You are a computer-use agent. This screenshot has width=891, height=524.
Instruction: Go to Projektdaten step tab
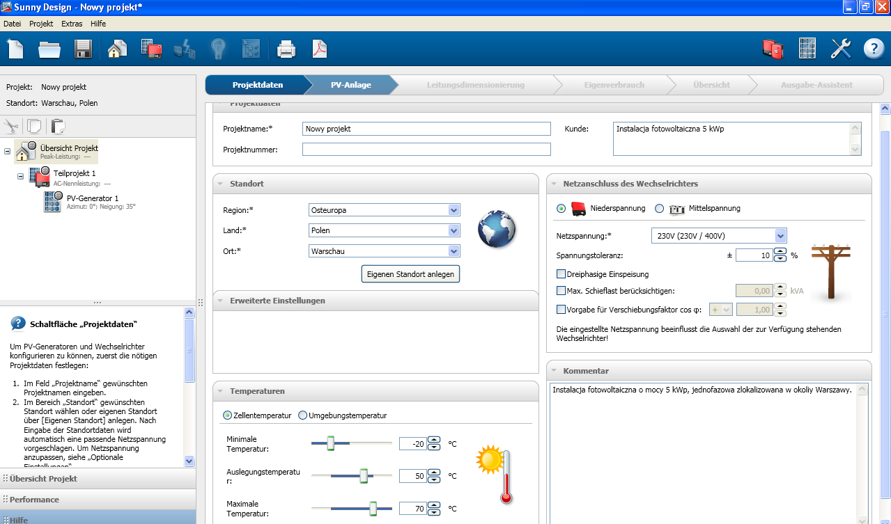[256, 85]
